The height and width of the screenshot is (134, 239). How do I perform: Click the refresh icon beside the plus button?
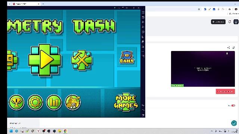click(230, 22)
